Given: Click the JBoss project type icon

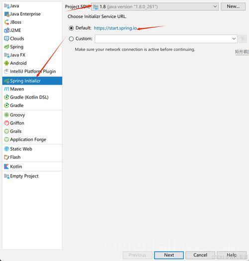Looking at the screenshot, I should (6, 22).
